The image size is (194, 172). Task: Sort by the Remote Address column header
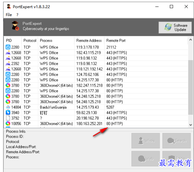tap(89, 41)
